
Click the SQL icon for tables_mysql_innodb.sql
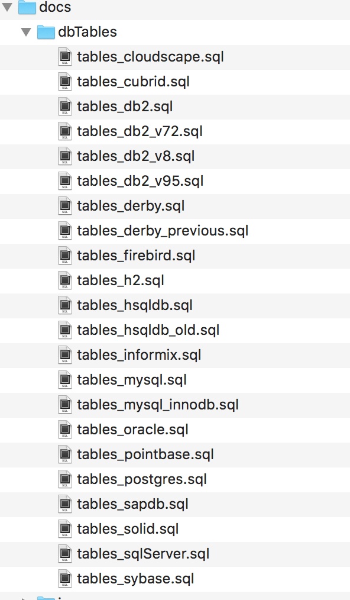(65, 405)
